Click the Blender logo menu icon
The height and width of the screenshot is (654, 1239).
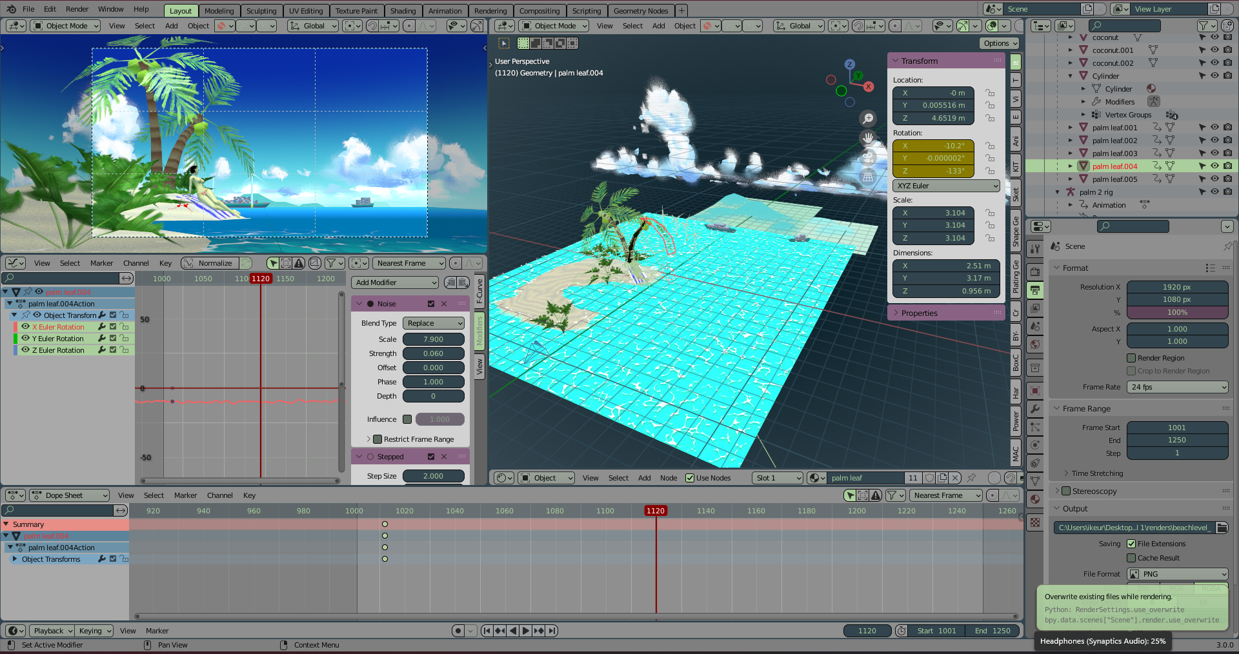11,9
